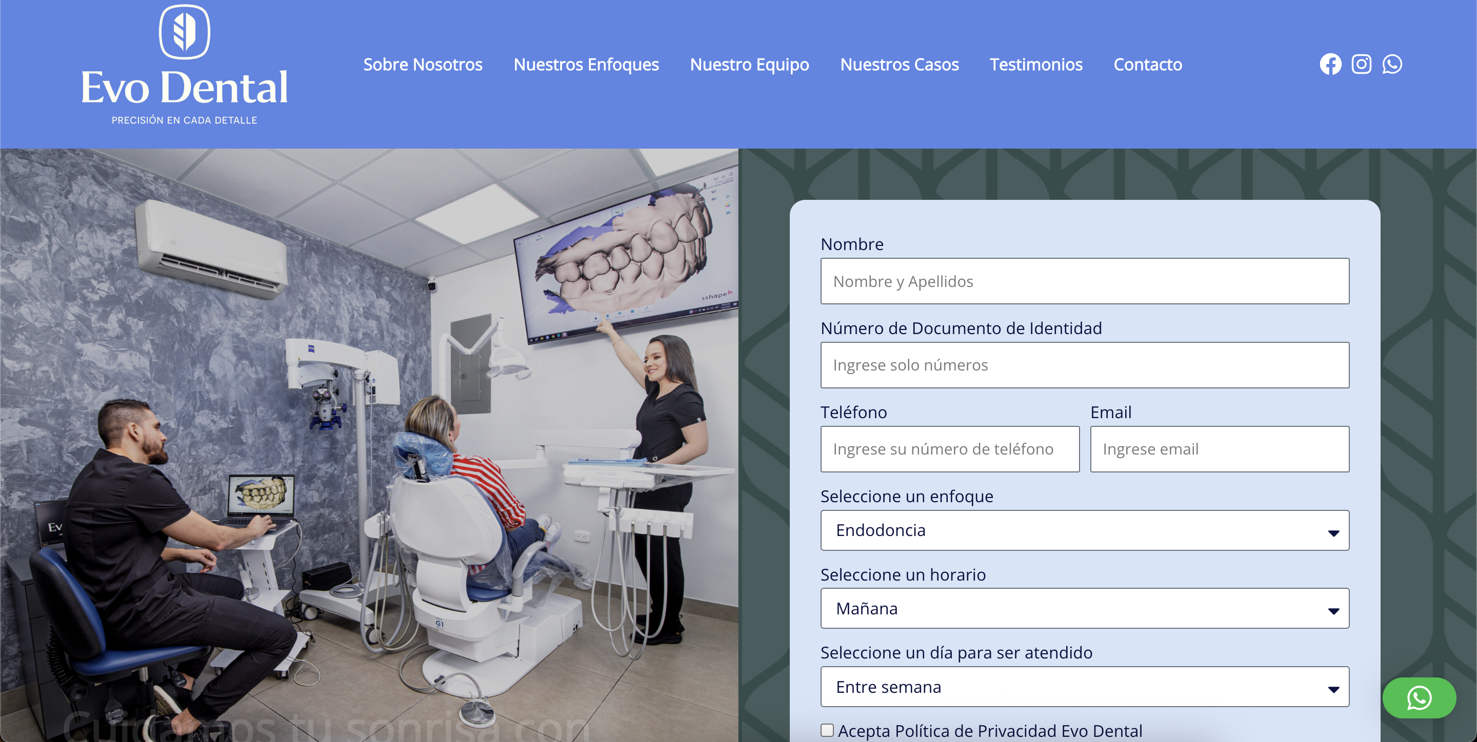1477x742 pixels.
Task: Click the Ingrese email input field
Action: pos(1220,449)
